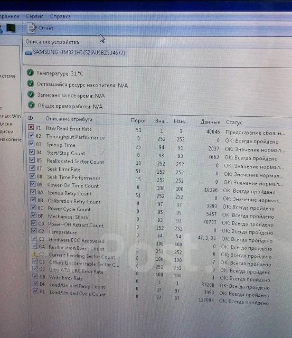Click Описание устройства heading

pos(52,42)
